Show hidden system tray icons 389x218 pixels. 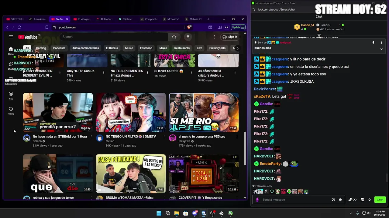pos(351,213)
